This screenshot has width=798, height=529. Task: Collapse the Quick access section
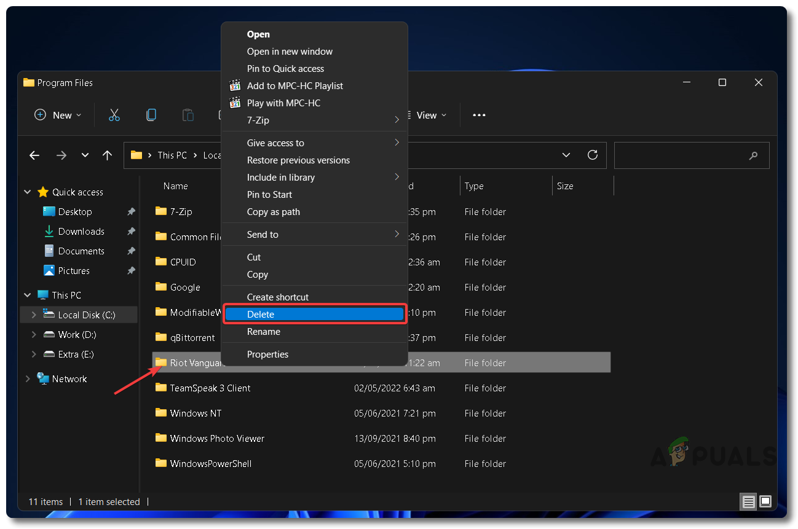27,192
